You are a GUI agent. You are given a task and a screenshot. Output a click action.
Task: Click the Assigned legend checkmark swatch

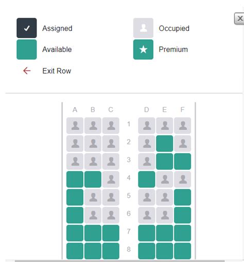click(x=27, y=28)
